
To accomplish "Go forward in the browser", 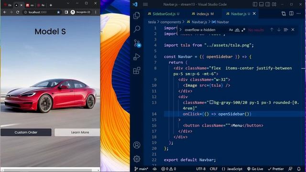I will [x=11, y=12].
